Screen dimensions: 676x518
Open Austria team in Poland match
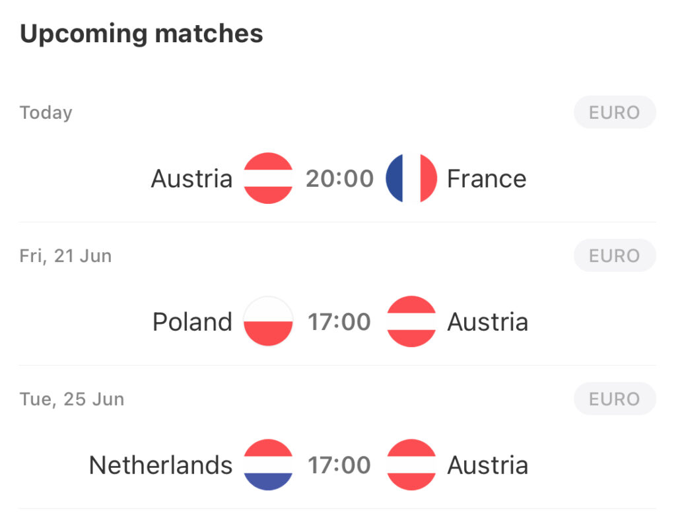[488, 321]
